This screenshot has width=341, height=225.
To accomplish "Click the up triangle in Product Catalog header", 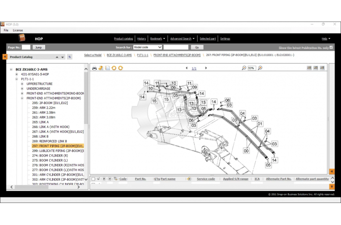I will point(57,57).
